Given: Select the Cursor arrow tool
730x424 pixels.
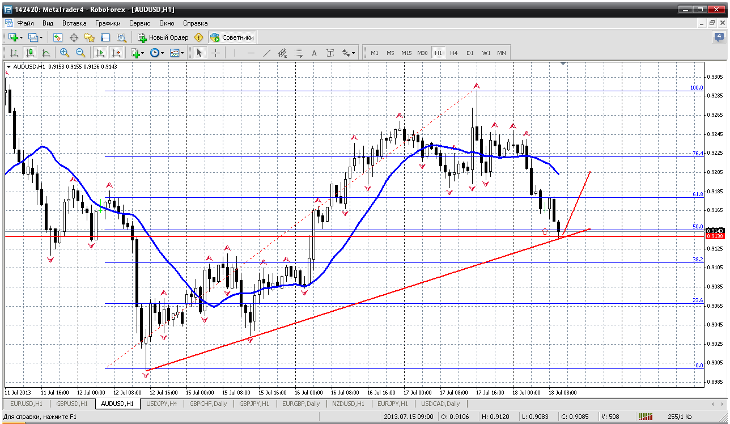Looking at the screenshot, I should [199, 53].
